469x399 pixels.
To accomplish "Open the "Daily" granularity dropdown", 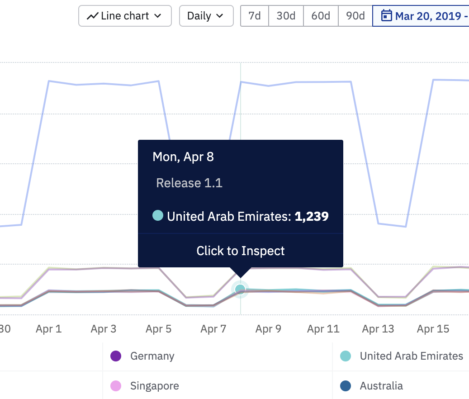I will [206, 15].
